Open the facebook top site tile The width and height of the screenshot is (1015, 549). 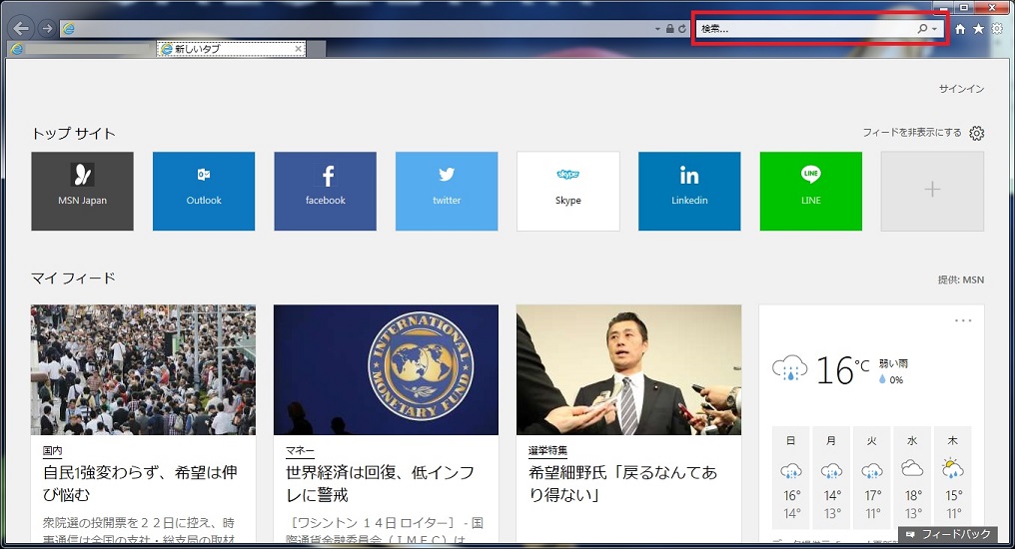pyautogui.click(x=325, y=192)
